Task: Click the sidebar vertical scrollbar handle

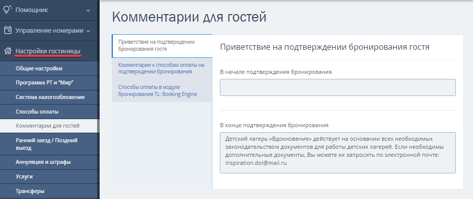Action: 98,126
